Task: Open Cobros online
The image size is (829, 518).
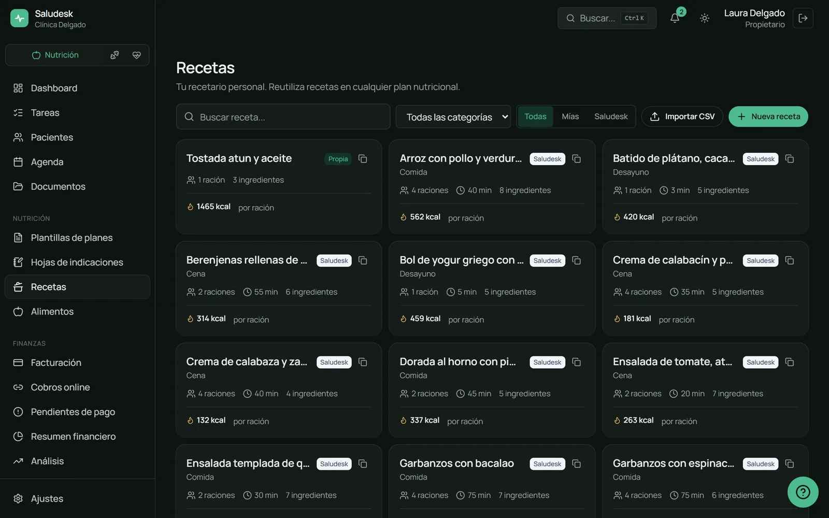Action: (77, 387)
